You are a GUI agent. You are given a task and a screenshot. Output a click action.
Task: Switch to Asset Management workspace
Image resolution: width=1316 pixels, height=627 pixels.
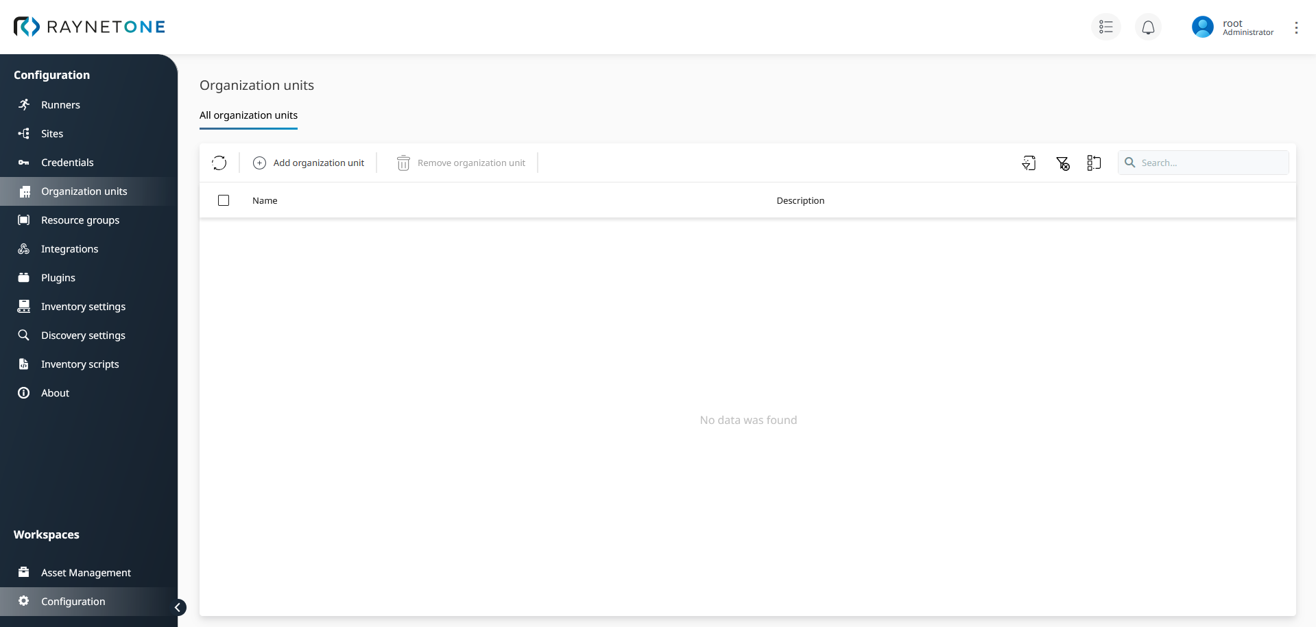[86, 573]
